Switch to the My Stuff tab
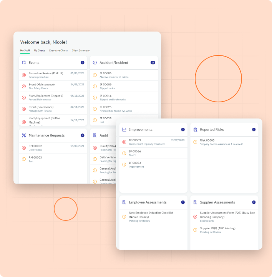The width and height of the screenshot is (272, 277). 25,50
